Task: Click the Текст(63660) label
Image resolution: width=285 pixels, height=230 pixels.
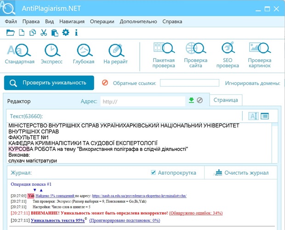Action: tap(26, 116)
